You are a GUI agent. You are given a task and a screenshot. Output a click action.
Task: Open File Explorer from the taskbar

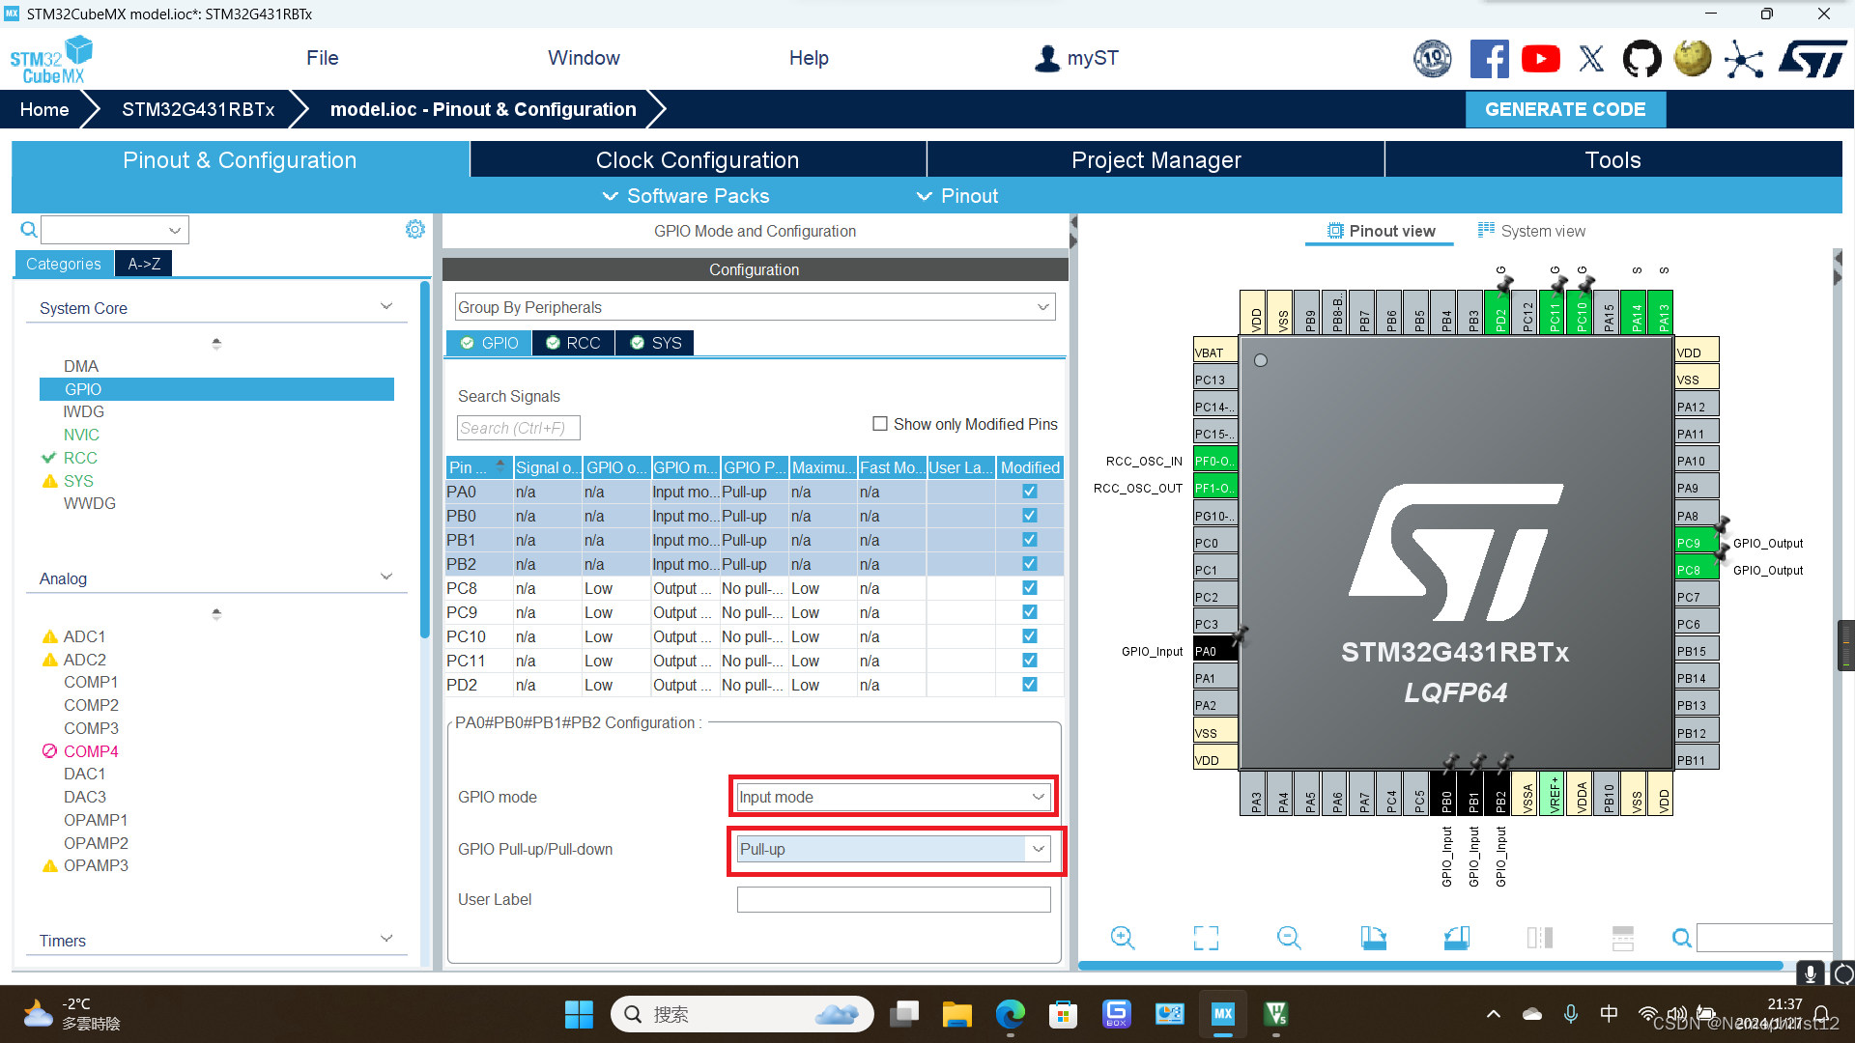[956, 1014]
